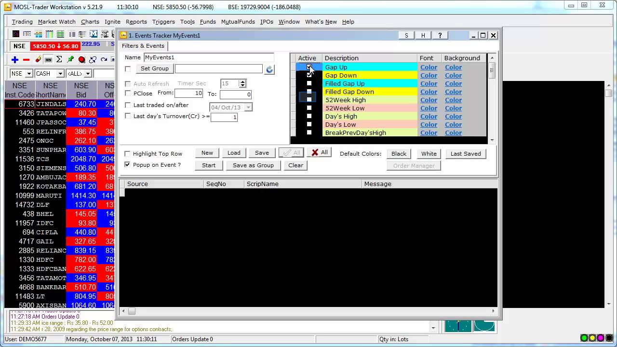Click the dark terminal-screen toolbar icon
Viewport: 617px width, 347px height.
tap(16, 34)
